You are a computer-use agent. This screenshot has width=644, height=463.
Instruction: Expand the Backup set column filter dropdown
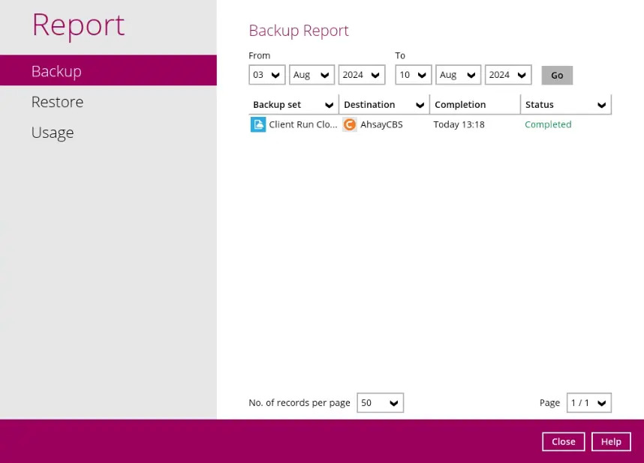pos(328,104)
